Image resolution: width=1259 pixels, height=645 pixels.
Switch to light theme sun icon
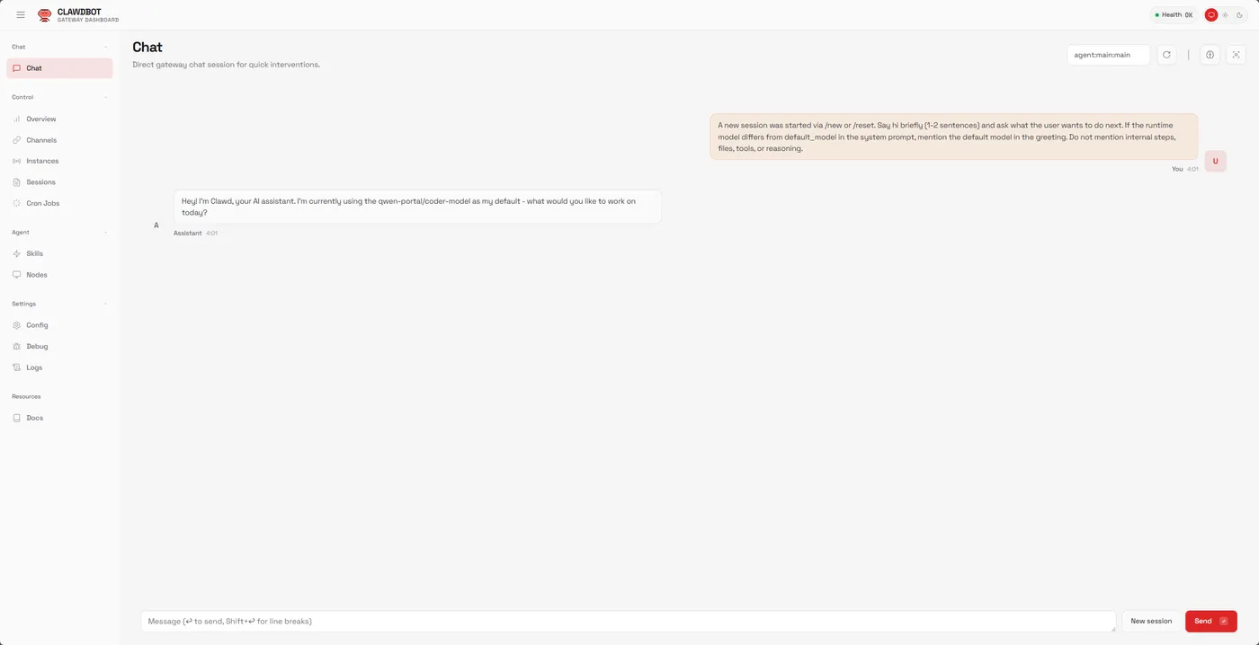point(1225,15)
